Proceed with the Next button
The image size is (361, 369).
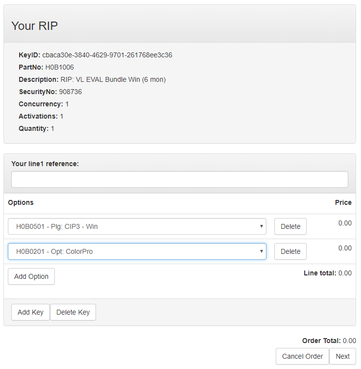[342, 356]
